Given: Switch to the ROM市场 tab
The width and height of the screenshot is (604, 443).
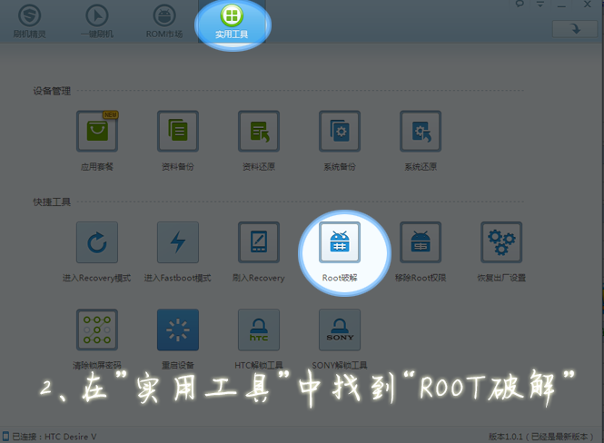Looking at the screenshot, I should point(164,21).
